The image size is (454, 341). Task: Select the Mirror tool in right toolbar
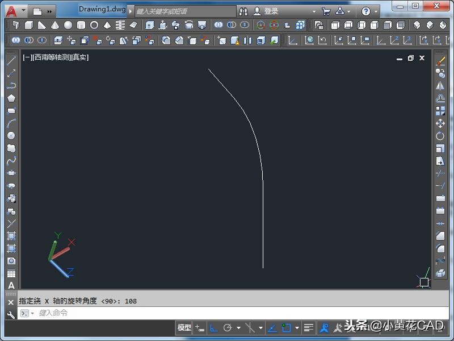(440, 86)
